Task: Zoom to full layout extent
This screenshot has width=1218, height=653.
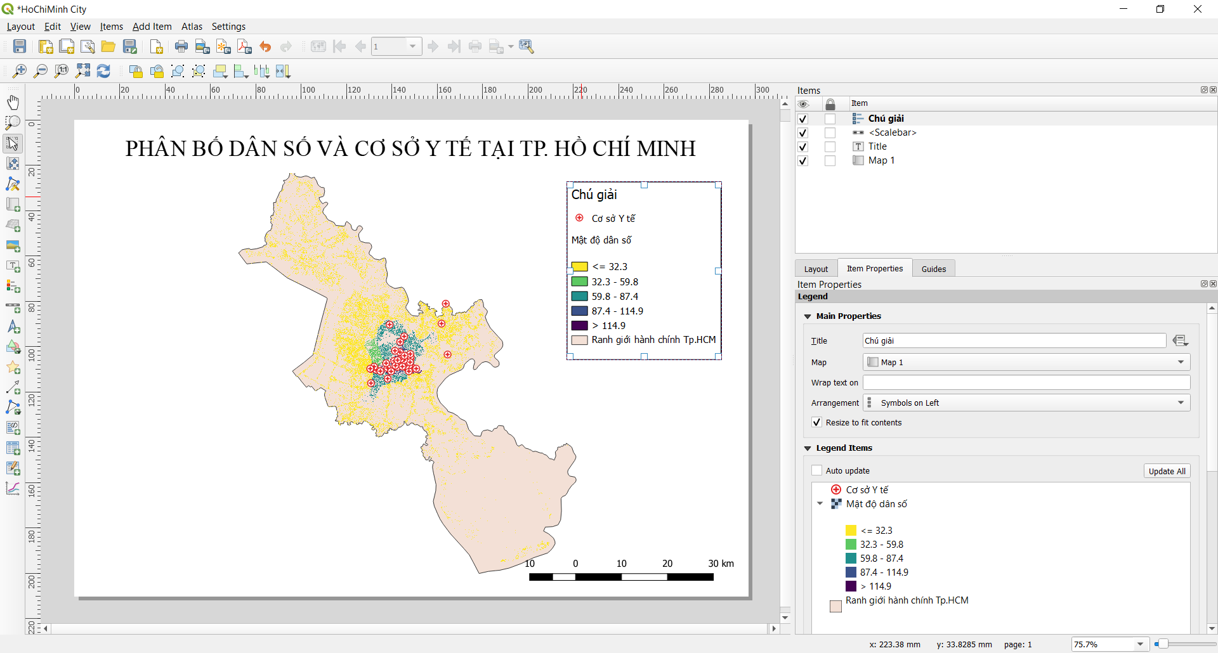Action: 82,71
